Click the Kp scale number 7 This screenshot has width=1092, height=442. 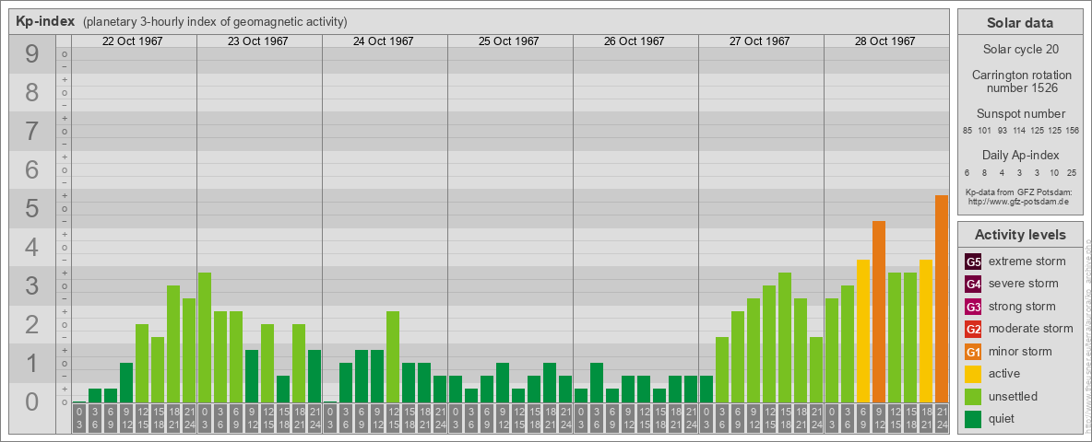[32, 132]
